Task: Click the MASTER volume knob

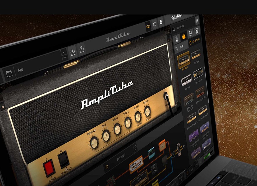Action: [138, 117]
